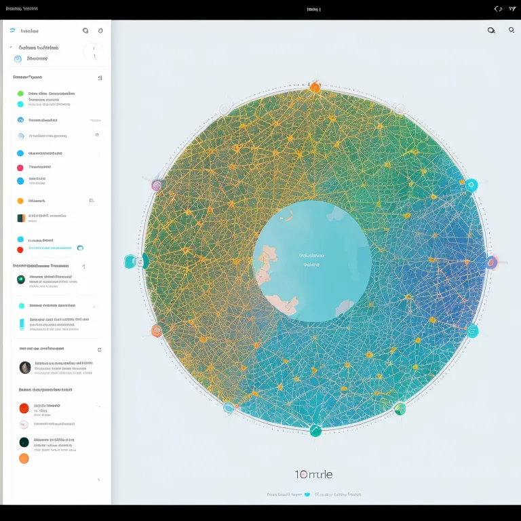Click the orange node marker at the top of the circle
521x521 pixels.
click(315, 88)
